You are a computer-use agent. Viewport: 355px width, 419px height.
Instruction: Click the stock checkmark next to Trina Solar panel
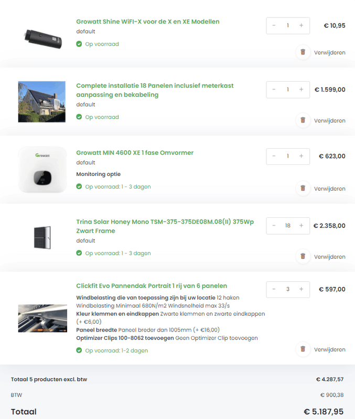(78, 253)
